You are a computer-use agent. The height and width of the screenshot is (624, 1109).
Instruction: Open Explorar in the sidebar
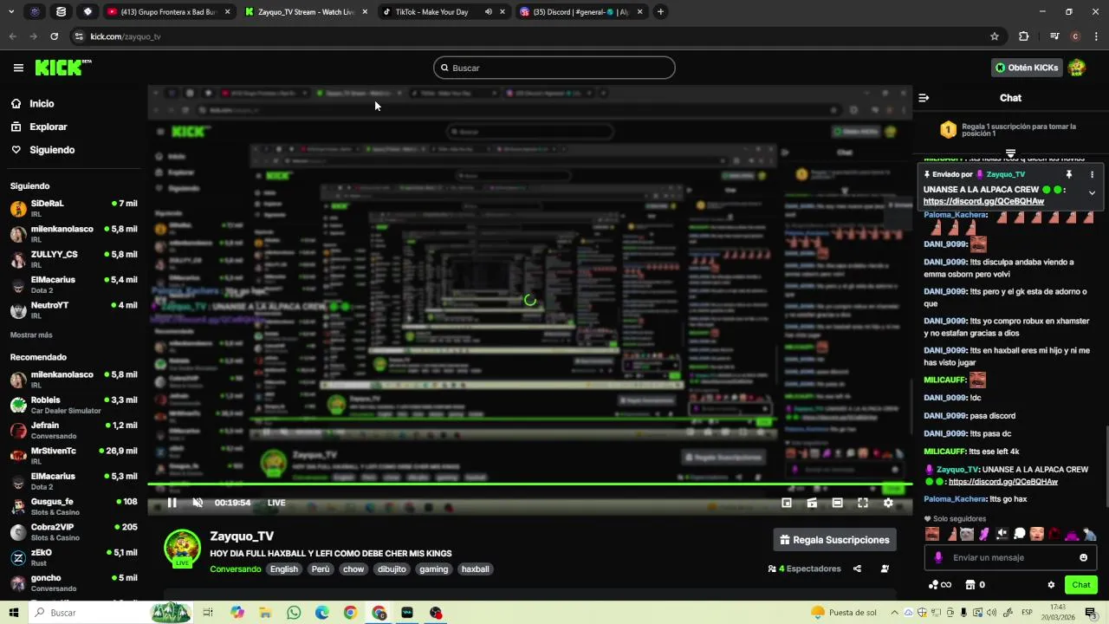click(48, 127)
